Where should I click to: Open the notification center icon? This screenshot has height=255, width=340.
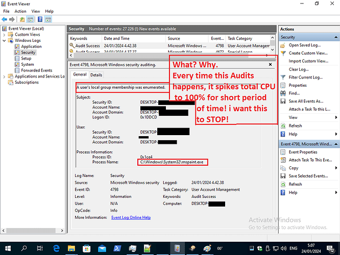click(x=330, y=249)
